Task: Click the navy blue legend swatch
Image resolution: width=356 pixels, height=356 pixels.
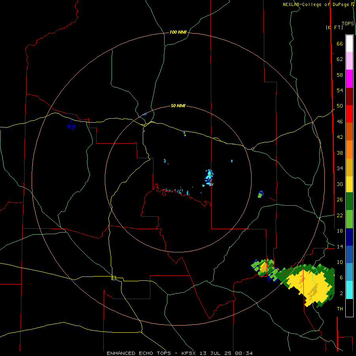Action: point(349,237)
